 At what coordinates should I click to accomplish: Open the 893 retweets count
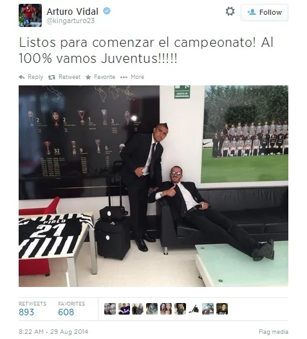click(x=26, y=312)
